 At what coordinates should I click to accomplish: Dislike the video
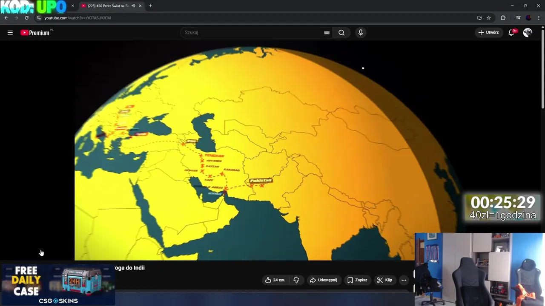[296, 280]
